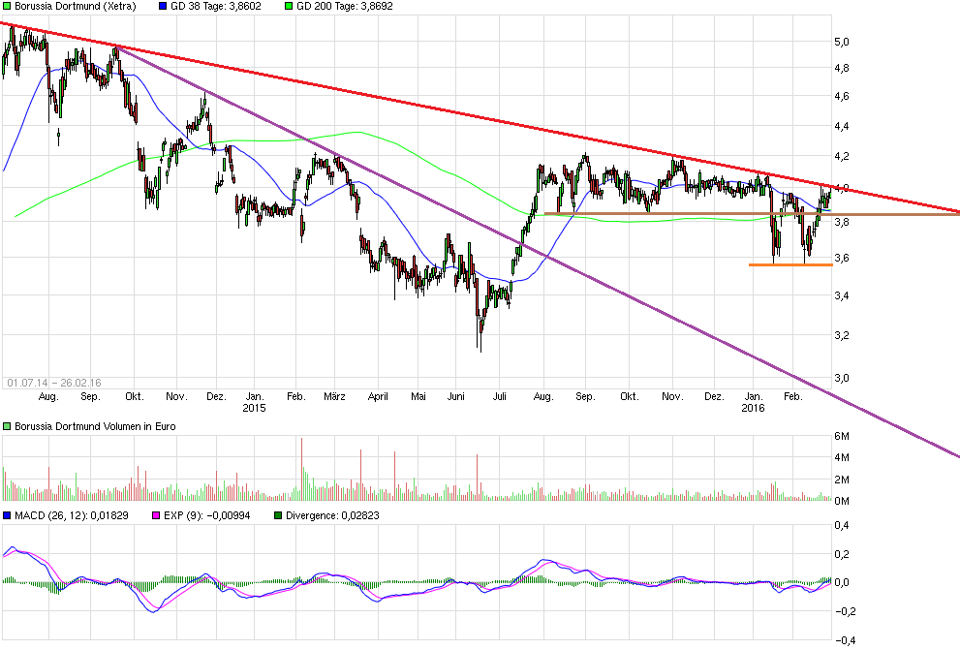Image resolution: width=960 pixels, height=650 pixels.
Task: Click the '6M' volume axis value
Action: (842, 436)
